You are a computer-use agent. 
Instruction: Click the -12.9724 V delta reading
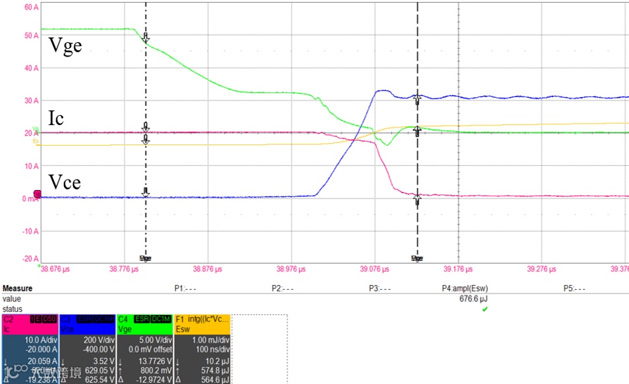pos(153,379)
